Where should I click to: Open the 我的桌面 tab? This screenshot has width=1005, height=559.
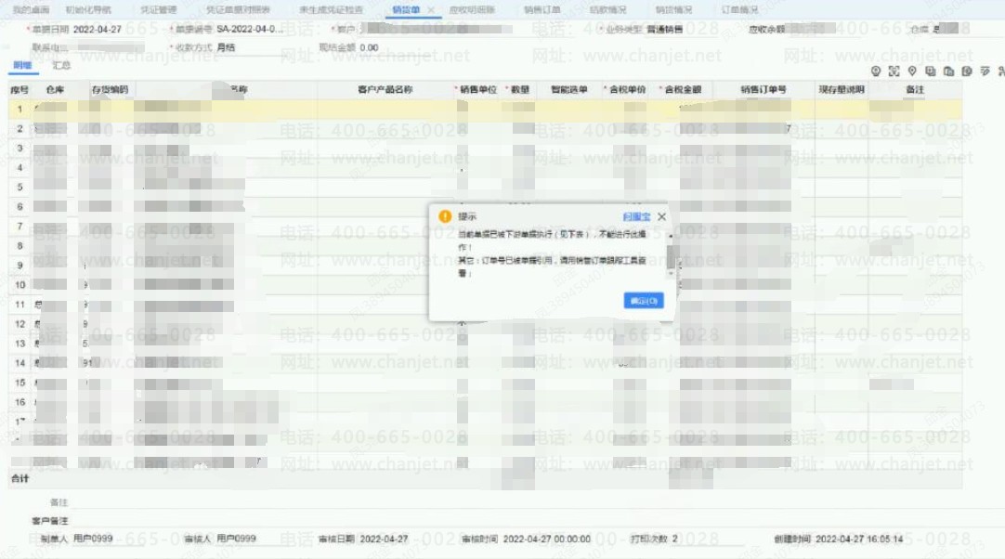tap(31, 9)
